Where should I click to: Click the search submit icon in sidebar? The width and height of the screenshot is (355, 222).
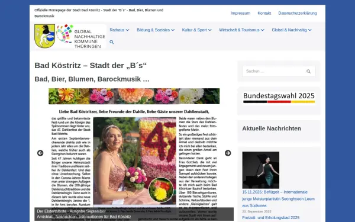[x=308, y=72]
